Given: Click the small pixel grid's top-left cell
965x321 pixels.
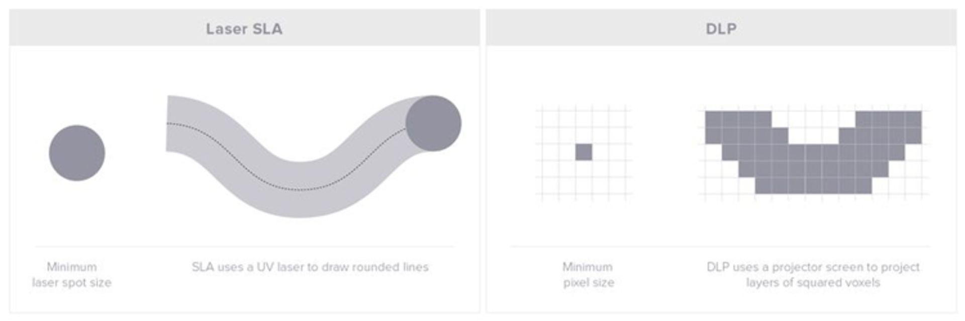Looking at the screenshot, I should 550,119.
